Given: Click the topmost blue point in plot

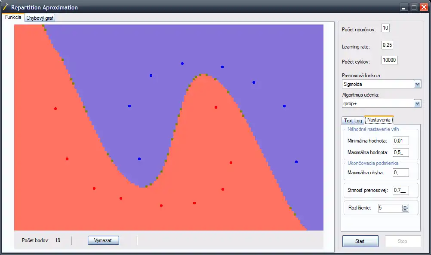Looking at the screenshot, I should coord(182,64).
